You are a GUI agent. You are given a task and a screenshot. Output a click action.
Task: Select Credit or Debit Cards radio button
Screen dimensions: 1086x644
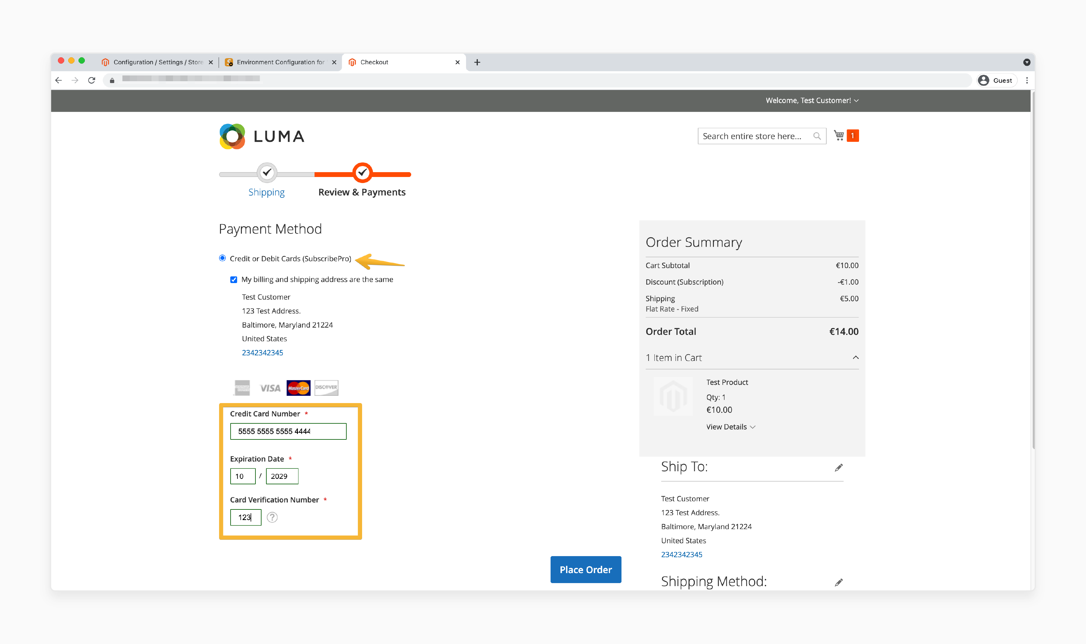[x=223, y=258]
